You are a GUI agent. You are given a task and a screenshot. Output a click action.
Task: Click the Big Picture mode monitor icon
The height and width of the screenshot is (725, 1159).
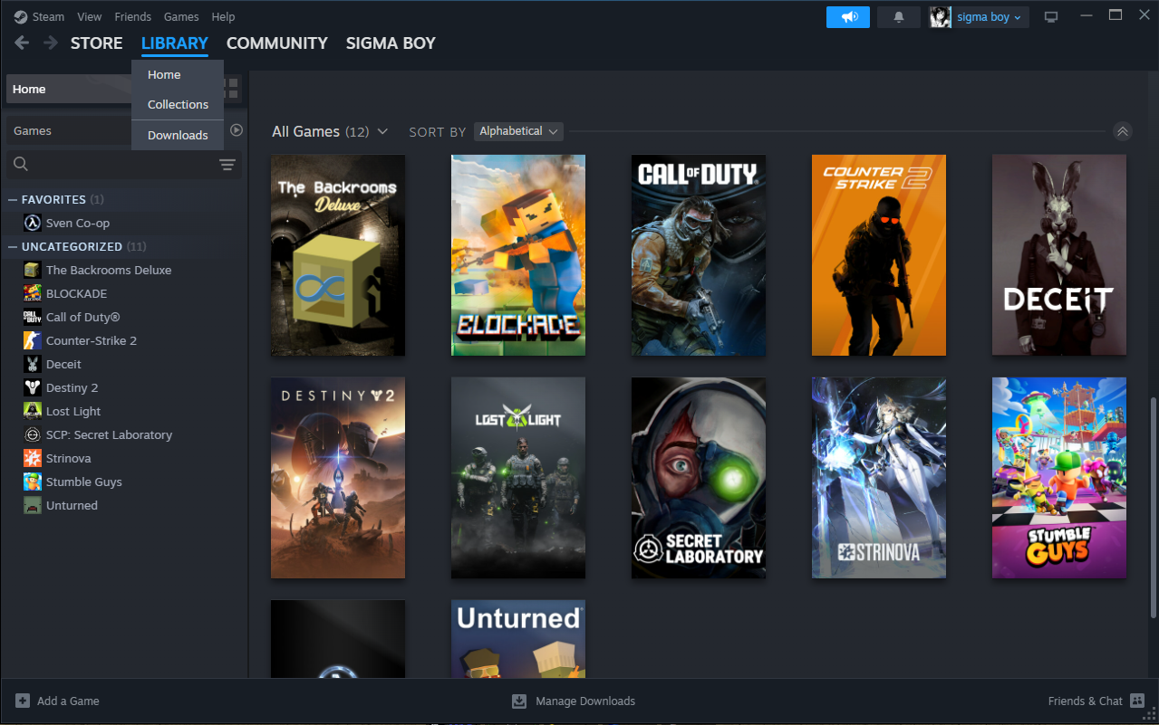(1051, 17)
